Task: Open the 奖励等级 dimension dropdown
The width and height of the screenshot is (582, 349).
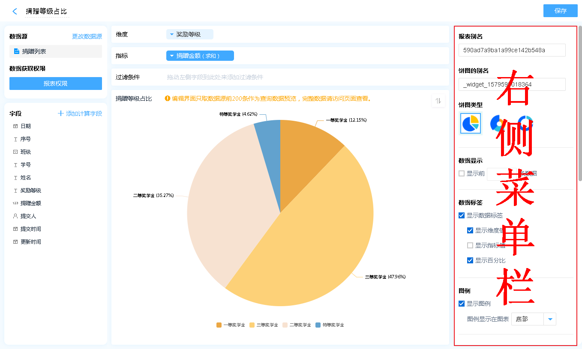Action: (x=189, y=34)
